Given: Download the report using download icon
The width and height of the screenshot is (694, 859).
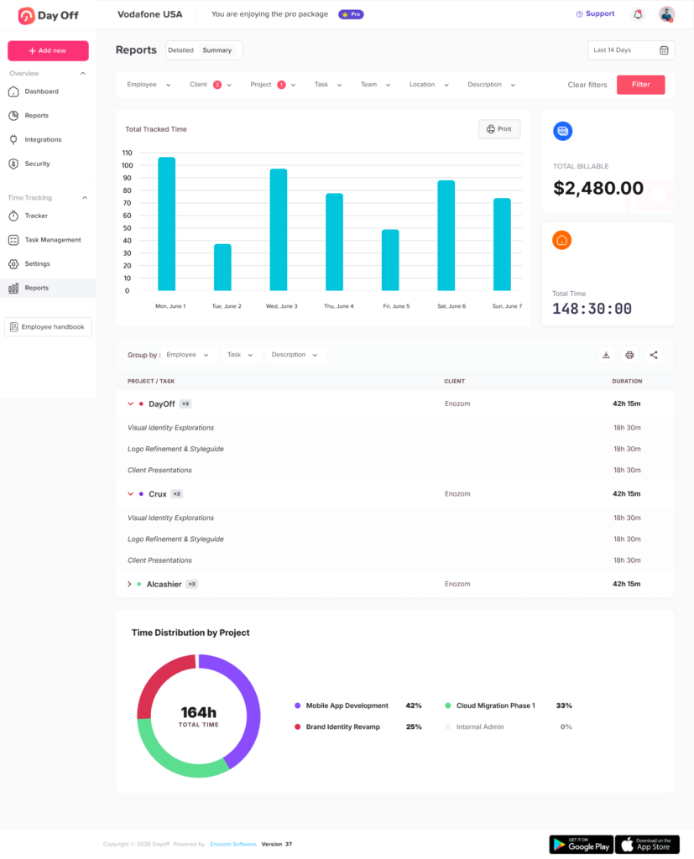Looking at the screenshot, I should click(606, 355).
